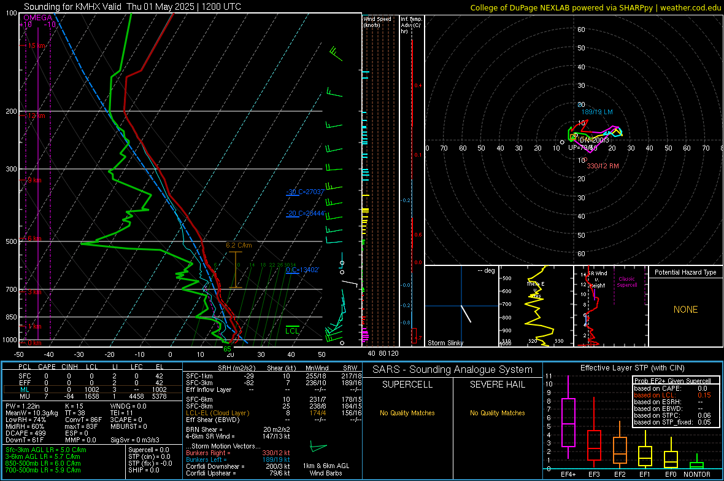Click the green 1km & 6km AGL wind barb icon
The image size is (724, 481).
318,447
